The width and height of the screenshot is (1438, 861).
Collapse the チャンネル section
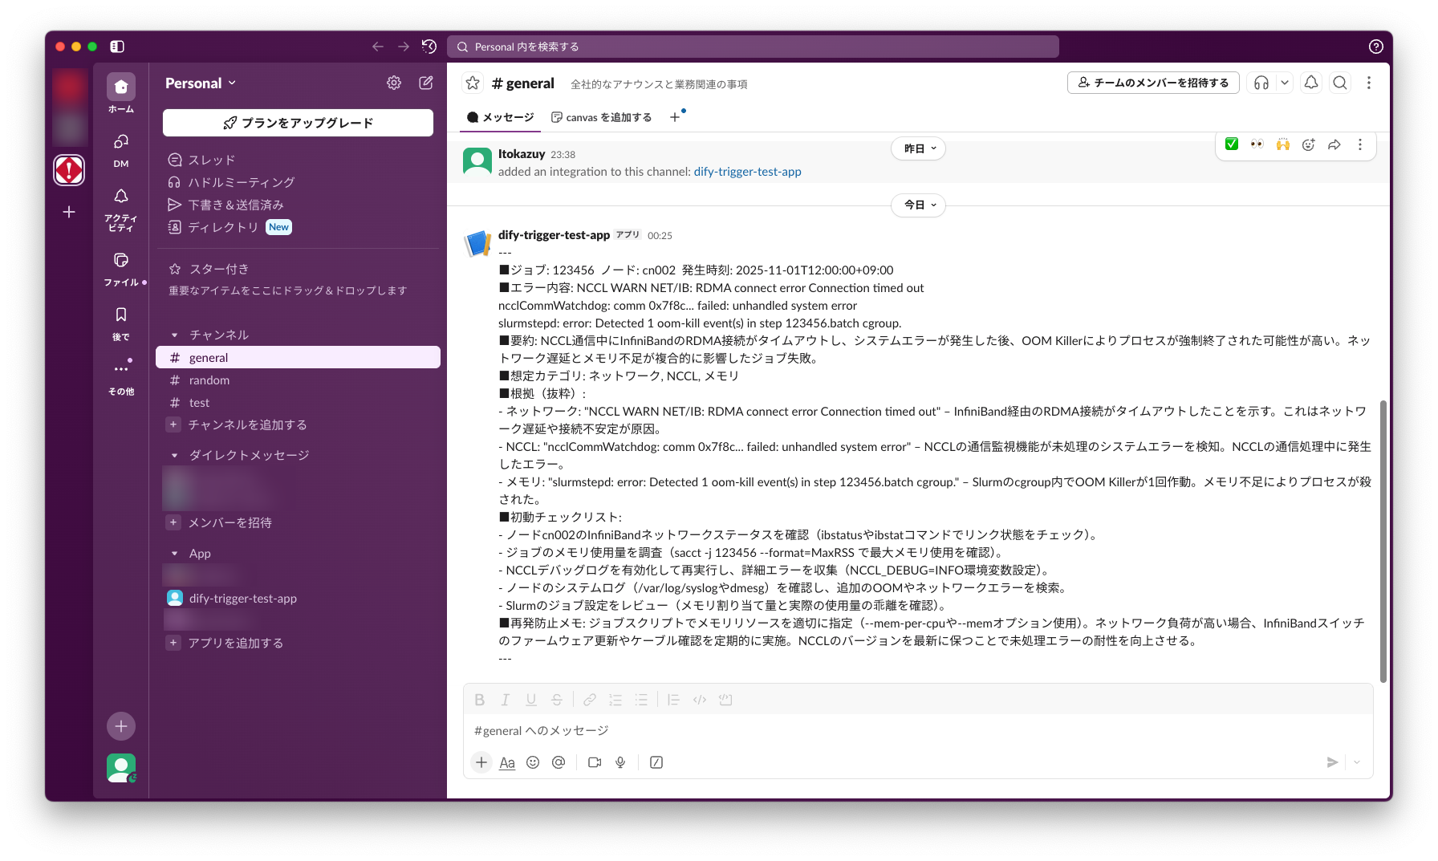[174, 335]
